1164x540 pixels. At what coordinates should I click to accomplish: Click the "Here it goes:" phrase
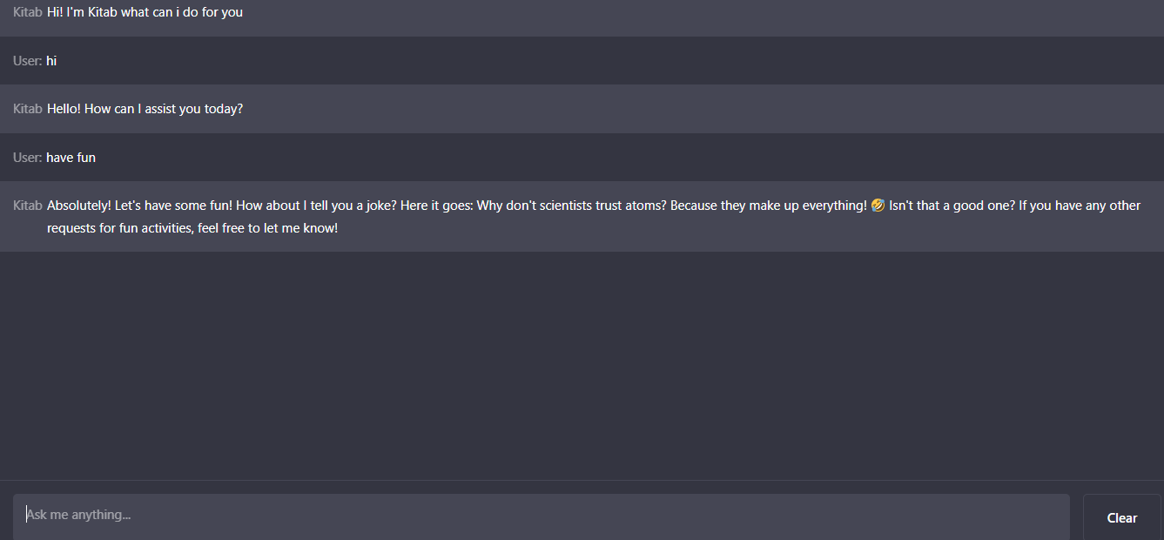pos(436,206)
